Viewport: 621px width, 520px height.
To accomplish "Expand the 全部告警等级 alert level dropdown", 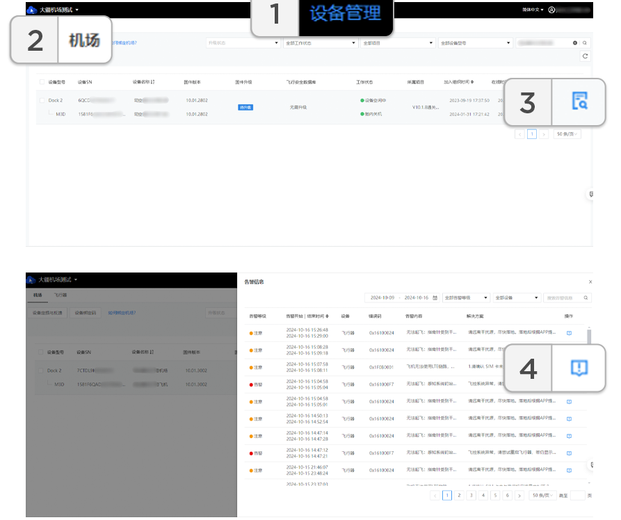I will point(466,298).
